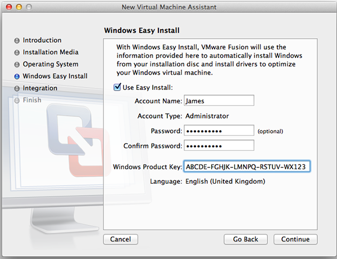Click the (optional) label near Password
The height and width of the screenshot is (259, 337).
[270, 131]
